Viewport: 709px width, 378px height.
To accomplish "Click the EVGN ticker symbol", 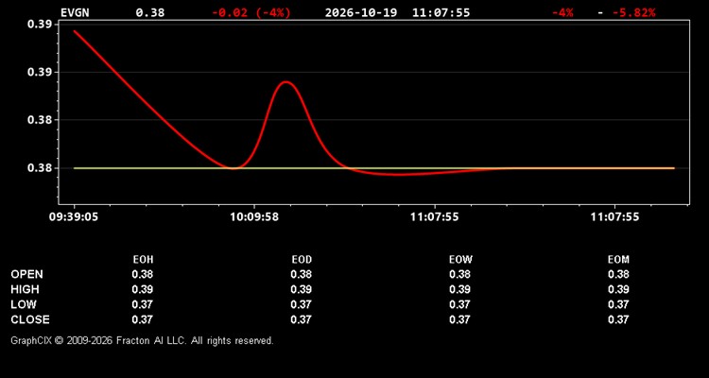I will point(75,12).
